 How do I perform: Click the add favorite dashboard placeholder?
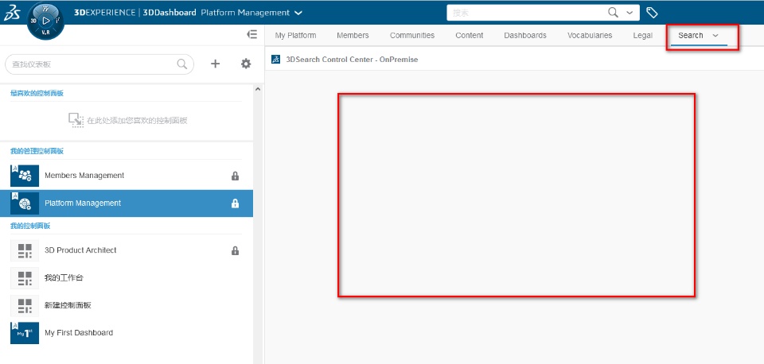128,120
